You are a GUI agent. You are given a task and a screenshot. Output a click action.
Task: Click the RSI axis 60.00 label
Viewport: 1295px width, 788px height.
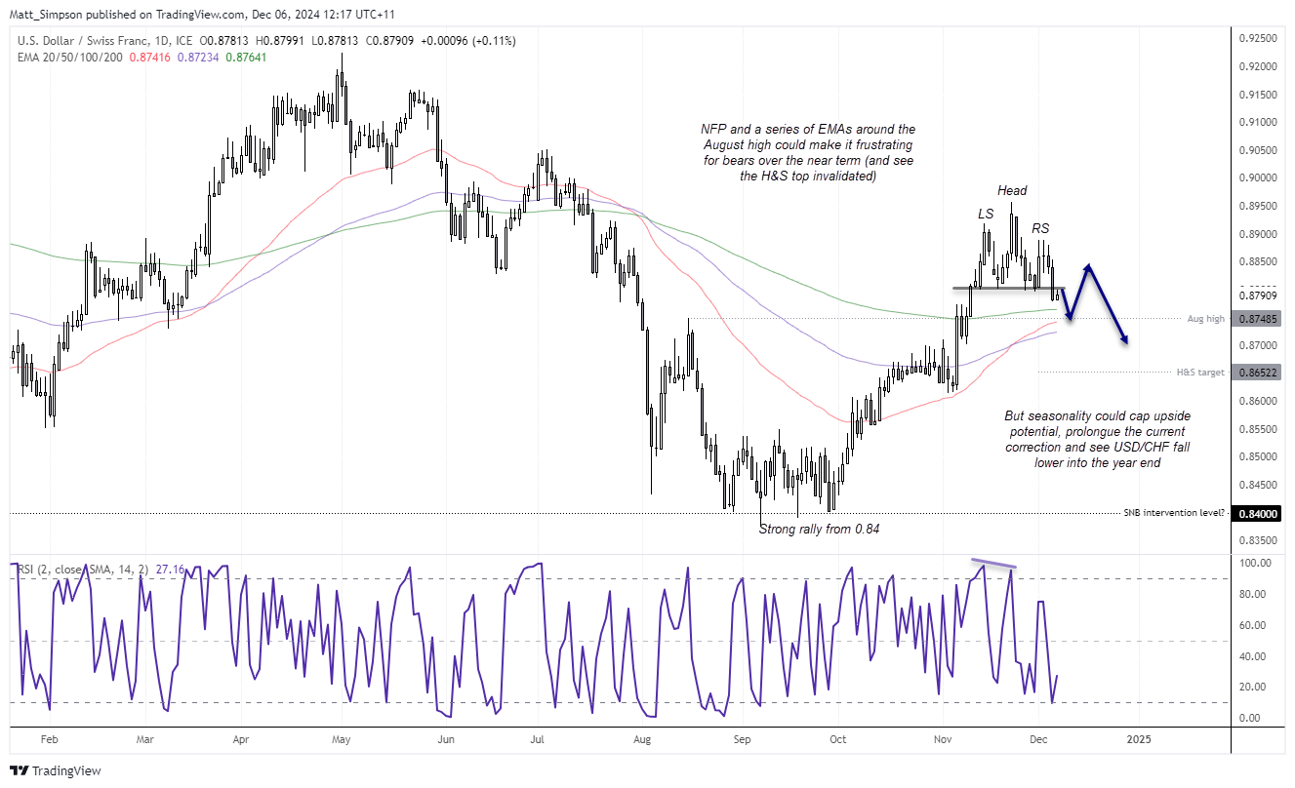[x=1252, y=625]
